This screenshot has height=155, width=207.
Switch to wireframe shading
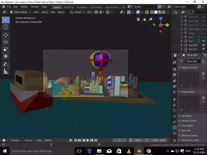pos(152,12)
